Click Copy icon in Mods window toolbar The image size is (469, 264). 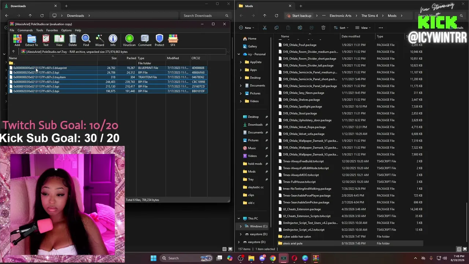276,27
